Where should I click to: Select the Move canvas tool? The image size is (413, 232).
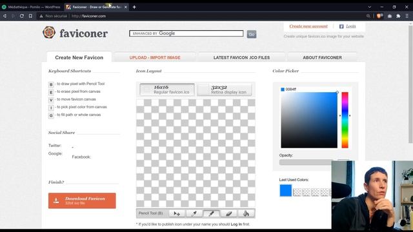coord(177,213)
